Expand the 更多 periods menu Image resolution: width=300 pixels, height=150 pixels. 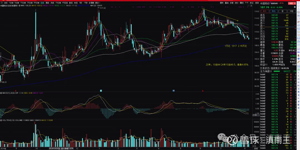(x=97, y=3)
